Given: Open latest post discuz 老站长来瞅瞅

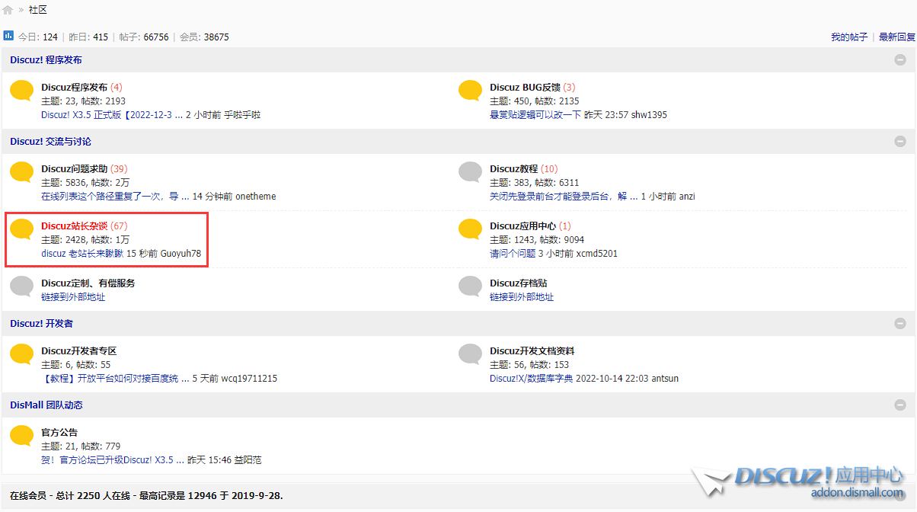Looking at the screenshot, I should (82, 254).
